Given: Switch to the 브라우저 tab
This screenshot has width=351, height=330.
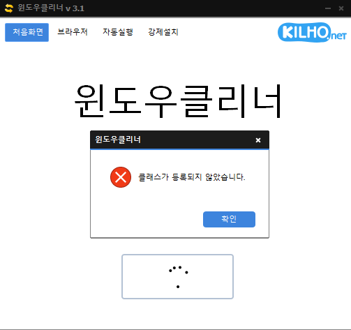Looking at the screenshot, I should [73, 32].
